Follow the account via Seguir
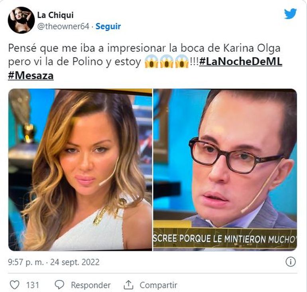The image size is (307, 292). tap(108, 26)
